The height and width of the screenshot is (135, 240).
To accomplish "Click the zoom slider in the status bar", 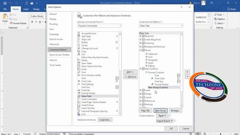I will coord(220,134).
